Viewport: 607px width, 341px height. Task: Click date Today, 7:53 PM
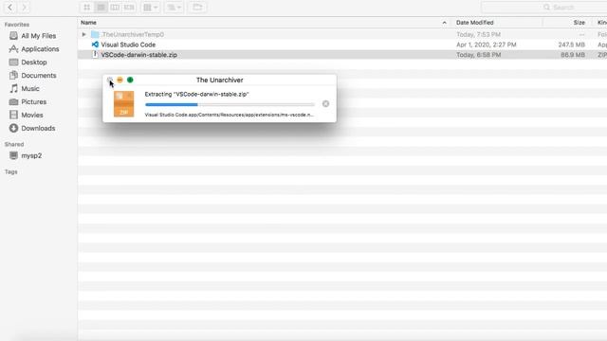pyautogui.click(x=478, y=34)
